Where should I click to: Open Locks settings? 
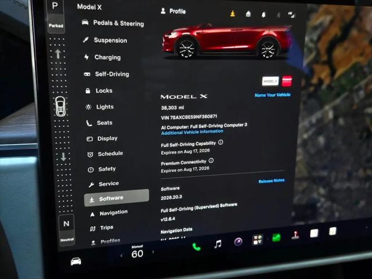99,91
